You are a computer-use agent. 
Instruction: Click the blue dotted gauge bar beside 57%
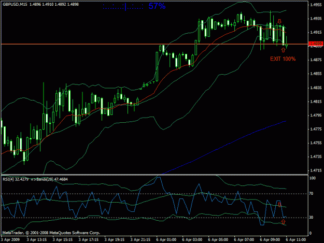123,7
